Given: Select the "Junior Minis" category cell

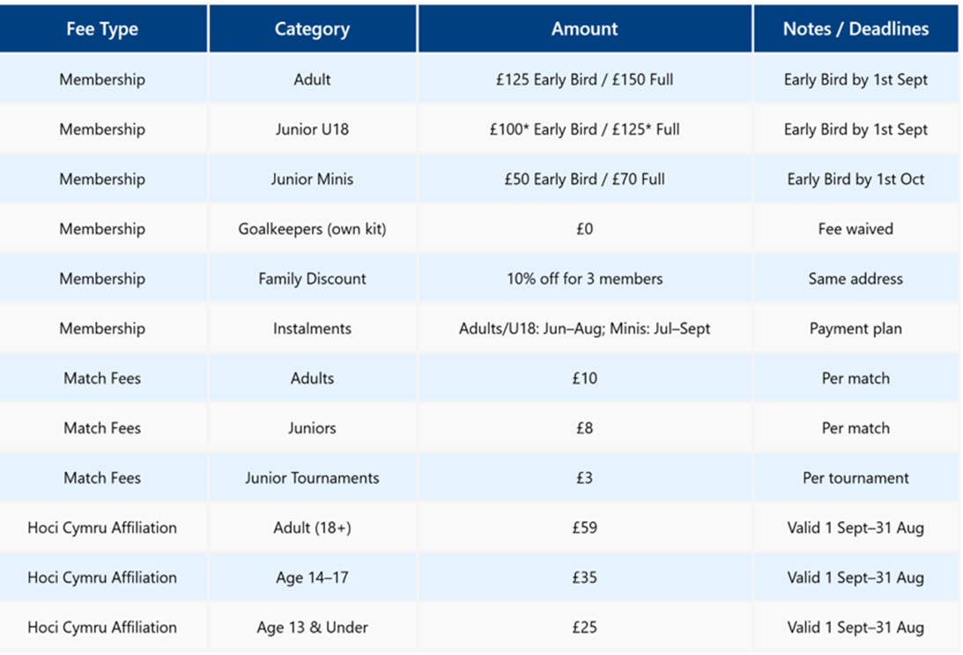Looking at the screenshot, I should [312, 179].
